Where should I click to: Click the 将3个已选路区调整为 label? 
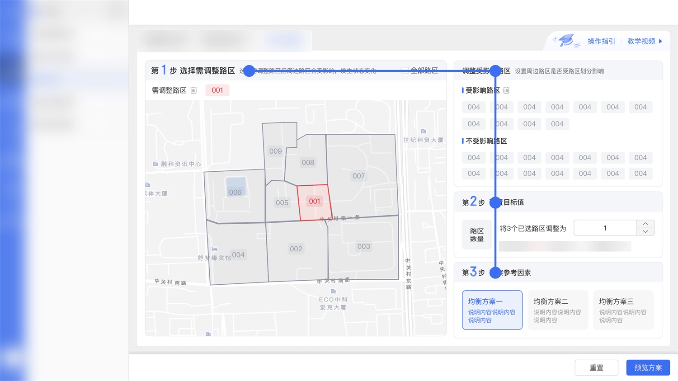533,229
